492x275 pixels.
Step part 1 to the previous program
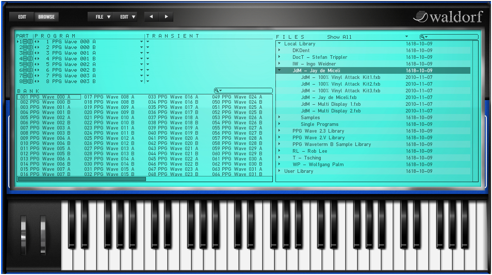coord(36,42)
